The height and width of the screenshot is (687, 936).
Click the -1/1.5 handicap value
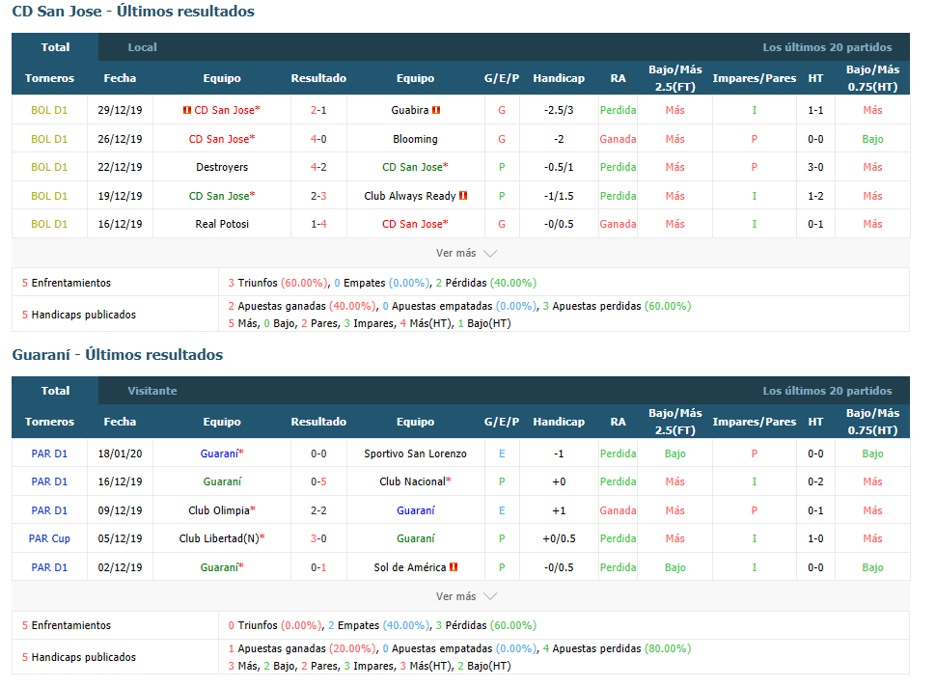click(558, 196)
